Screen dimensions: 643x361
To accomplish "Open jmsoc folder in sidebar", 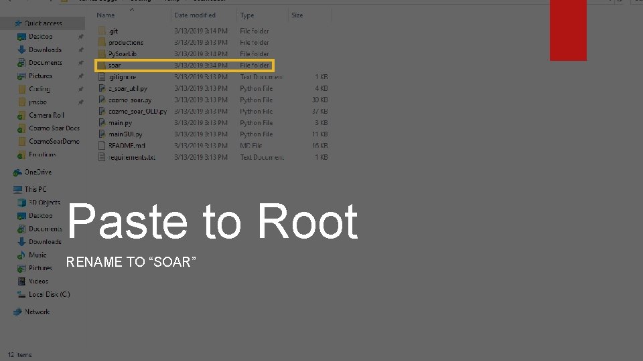I will click(38, 102).
